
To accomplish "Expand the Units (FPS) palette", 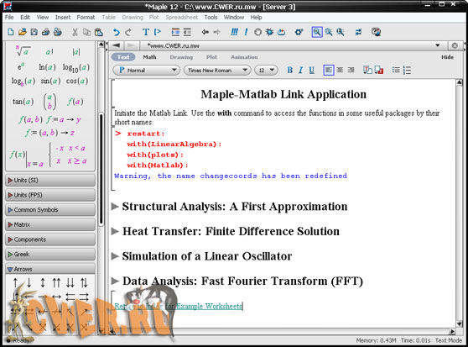I will [x=50, y=195].
